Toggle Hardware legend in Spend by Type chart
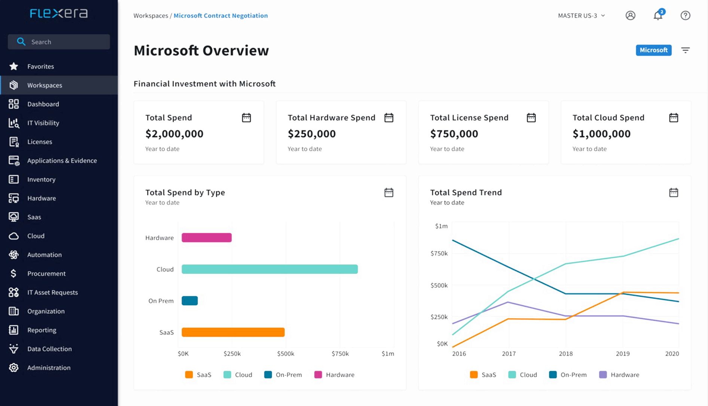Viewport: 708px width, 406px height. click(x=334, y=375)
